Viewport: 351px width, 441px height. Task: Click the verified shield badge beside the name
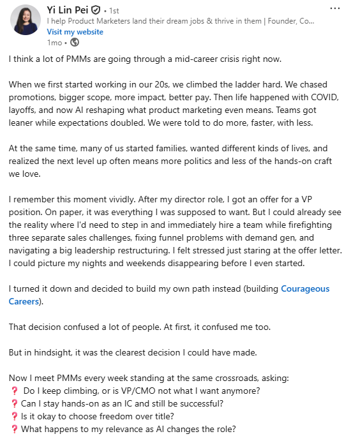tap(96, 10)
